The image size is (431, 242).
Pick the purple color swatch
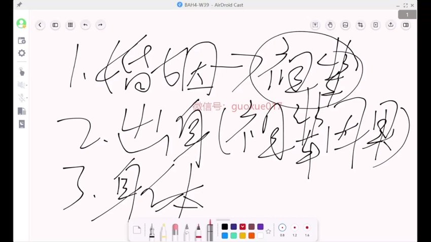[x=260, y=227]
